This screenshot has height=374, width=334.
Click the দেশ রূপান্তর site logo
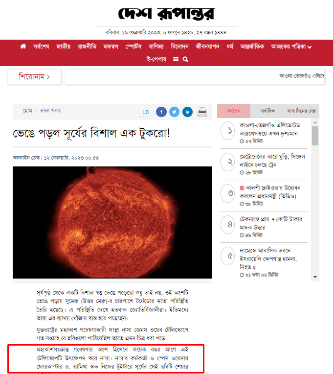pyautogui.click(x=166, y=13)
